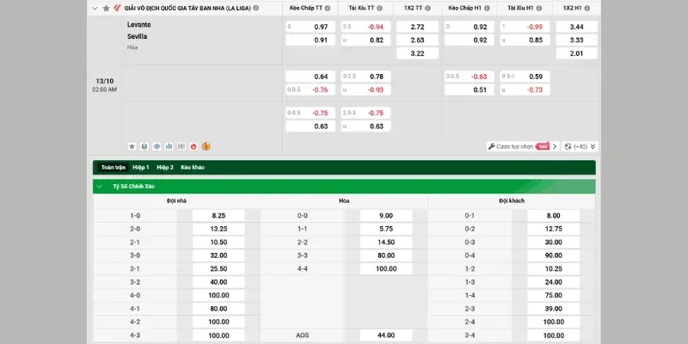Show info icon next to Kèo Chấp H1
This screenshot has width=688, height=344.
[x=487, y=8]
